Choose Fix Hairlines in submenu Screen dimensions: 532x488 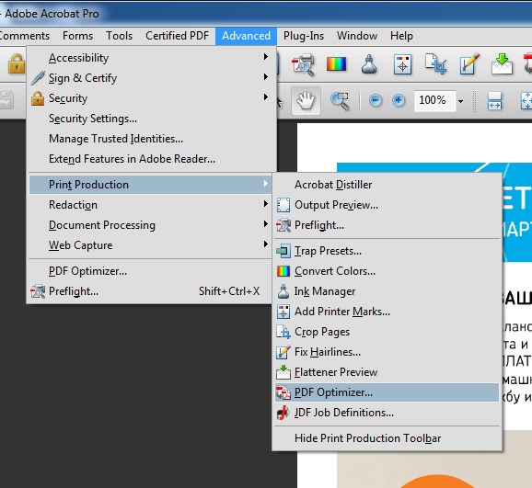387,352
